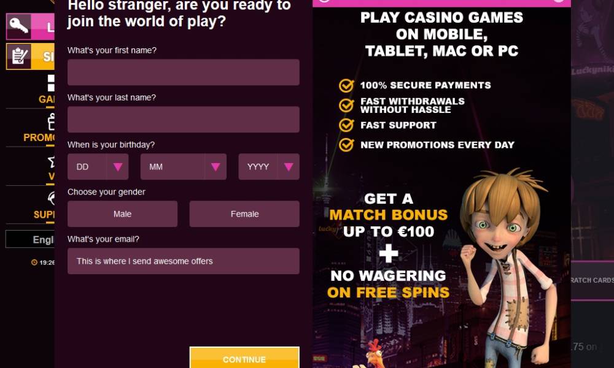
Task: Open the Support headset icon
Action: pos(52,198)
